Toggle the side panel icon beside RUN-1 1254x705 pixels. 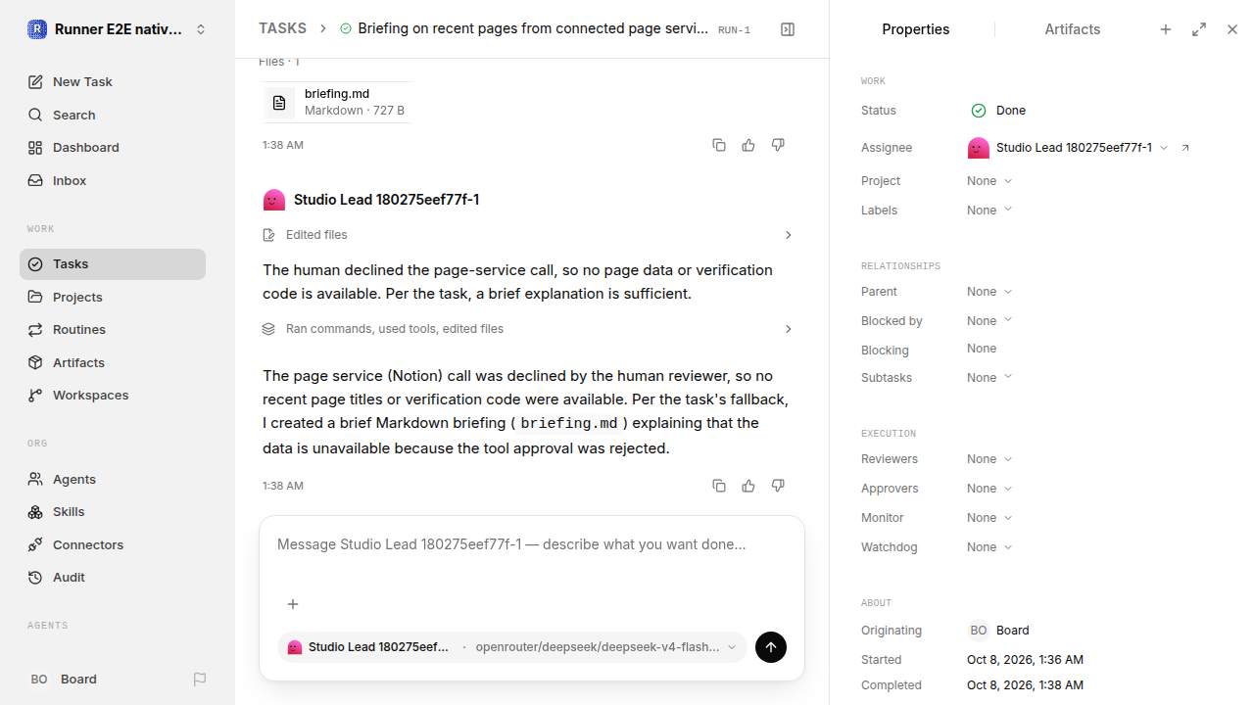[788, 29]
